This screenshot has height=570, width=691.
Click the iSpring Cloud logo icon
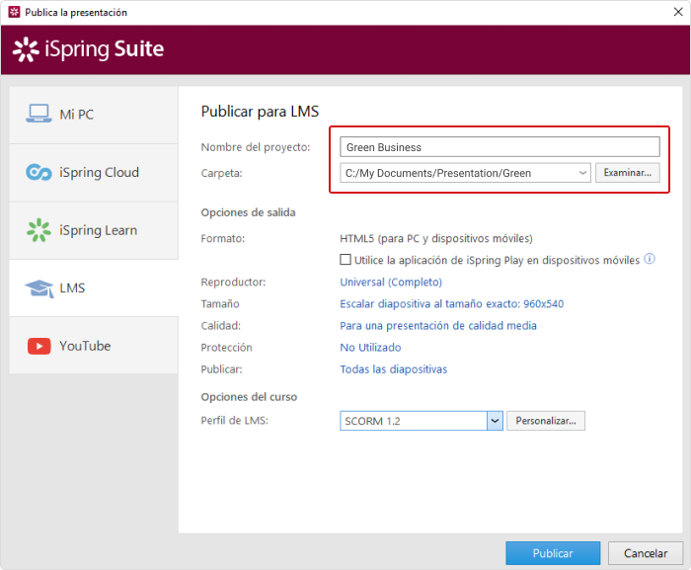(38, 172)
